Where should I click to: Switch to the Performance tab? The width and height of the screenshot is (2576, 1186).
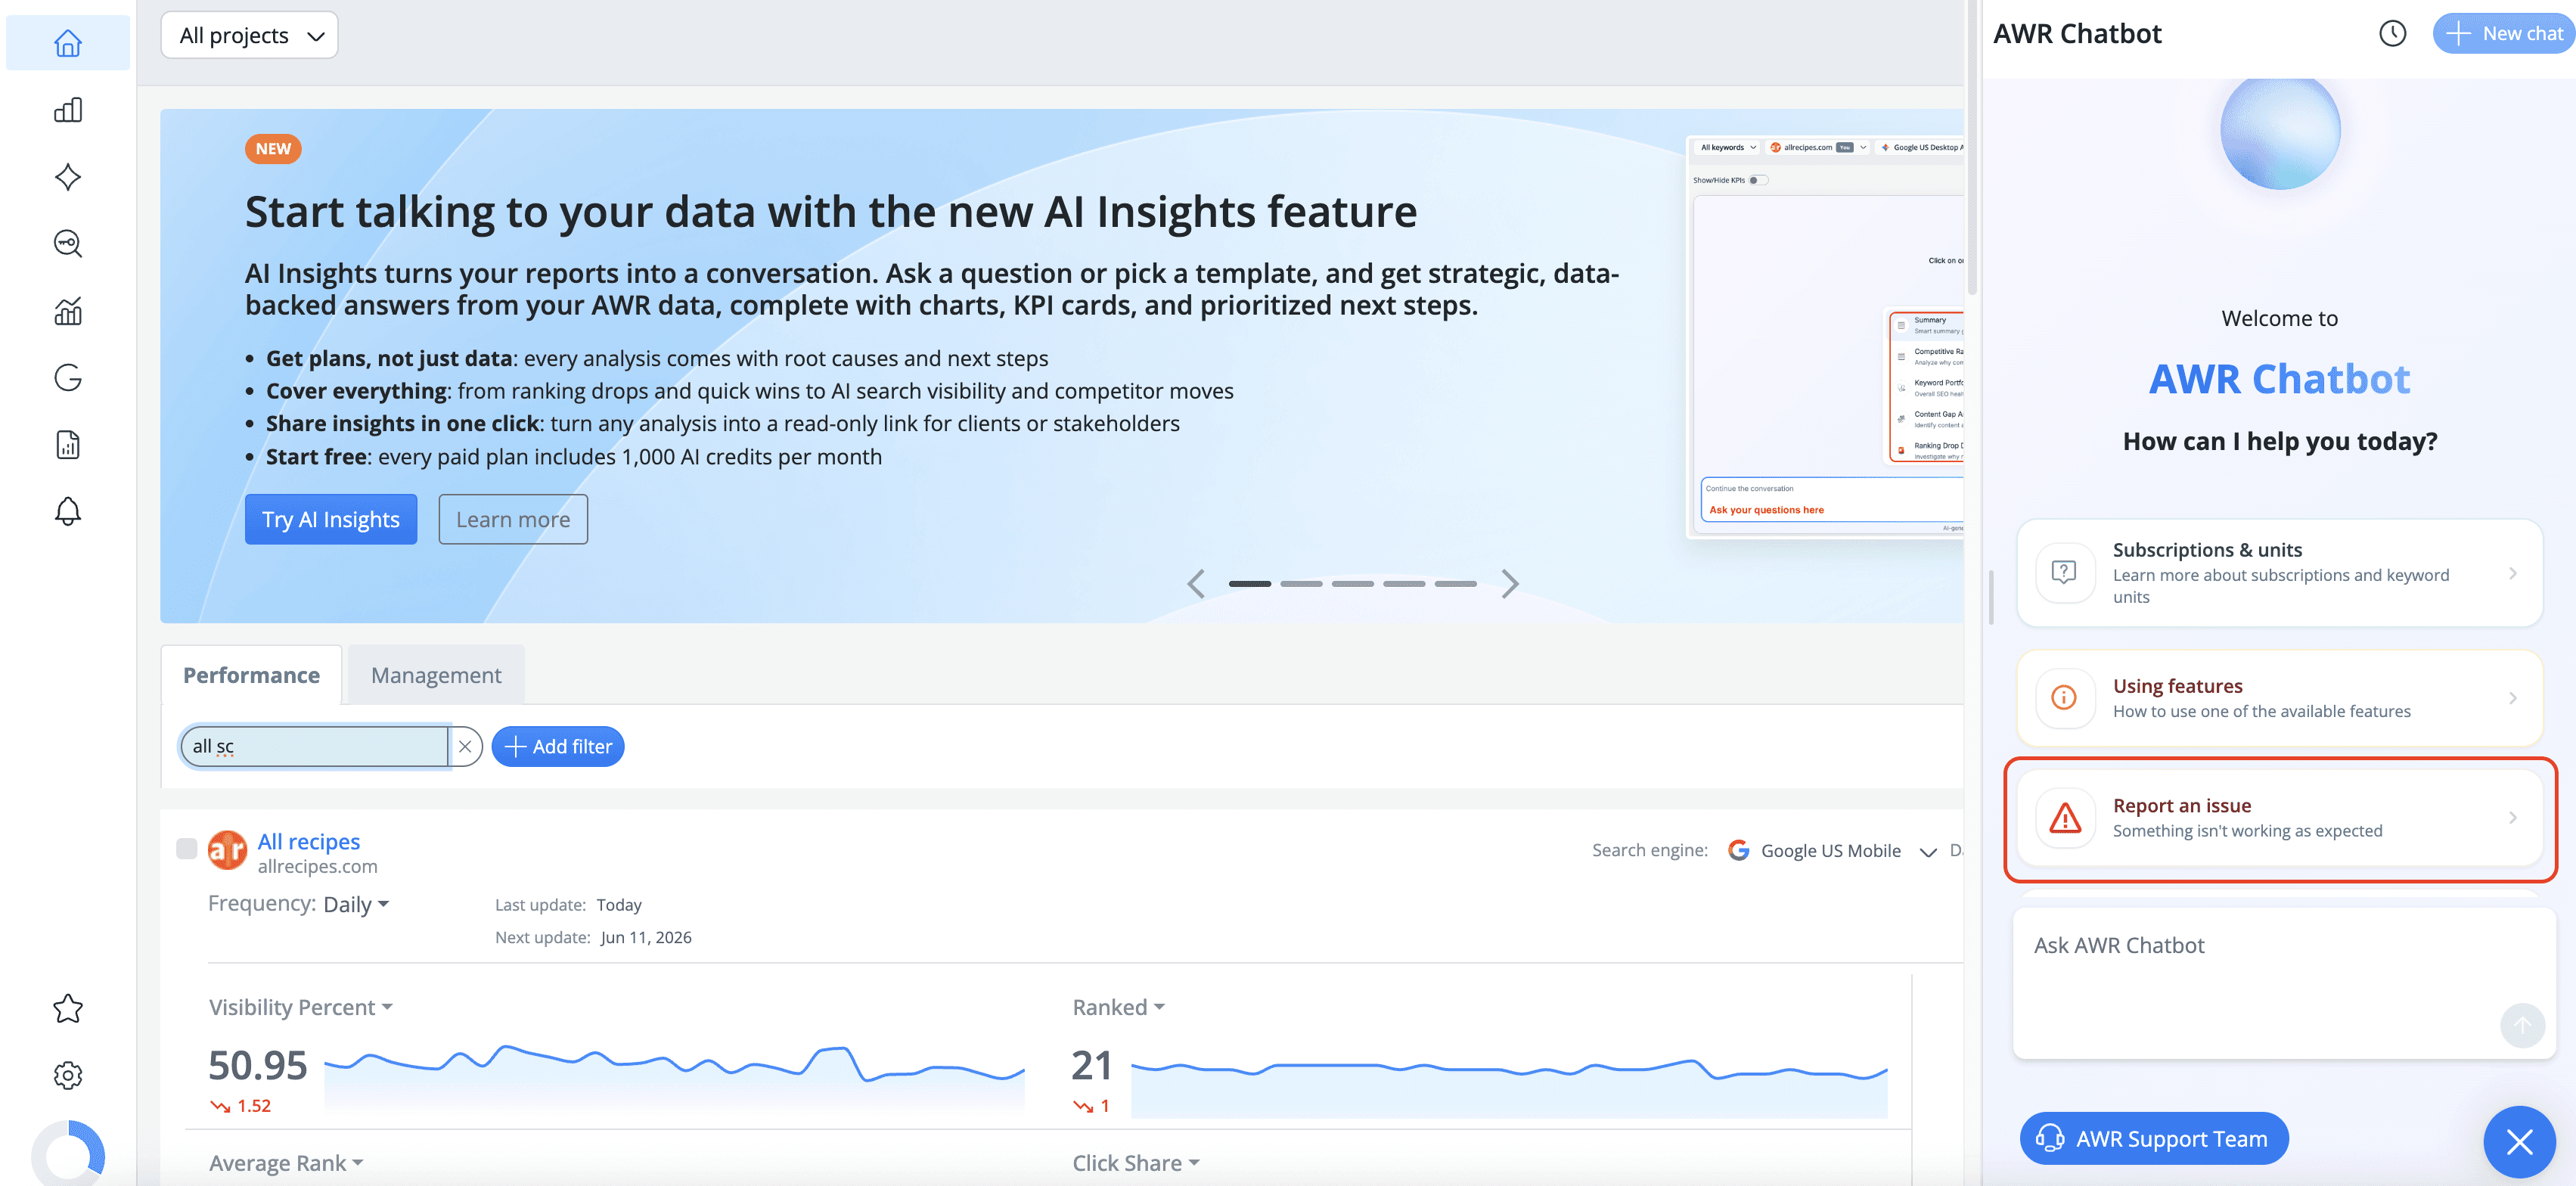pyautogui.click(x=251, y=676)
